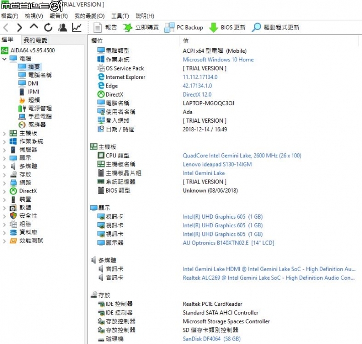Click Realtek ALC269 audio link
Image resolution: width=362 pixels, height=344 pixels.
pyautogui.click(x=268, y=278)
